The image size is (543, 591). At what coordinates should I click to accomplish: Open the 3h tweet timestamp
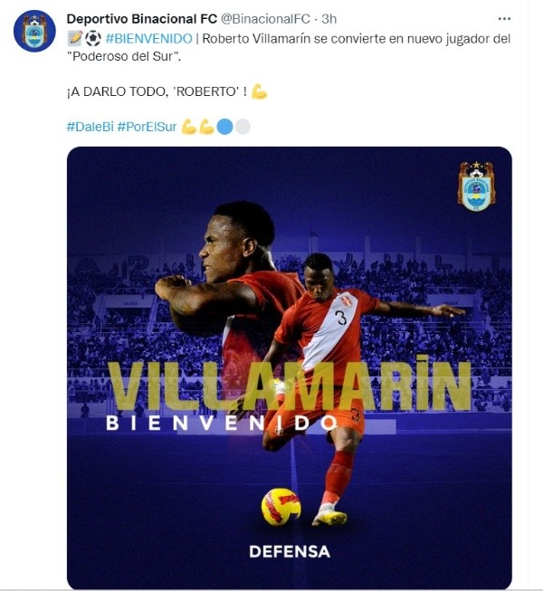click(329, 19)
